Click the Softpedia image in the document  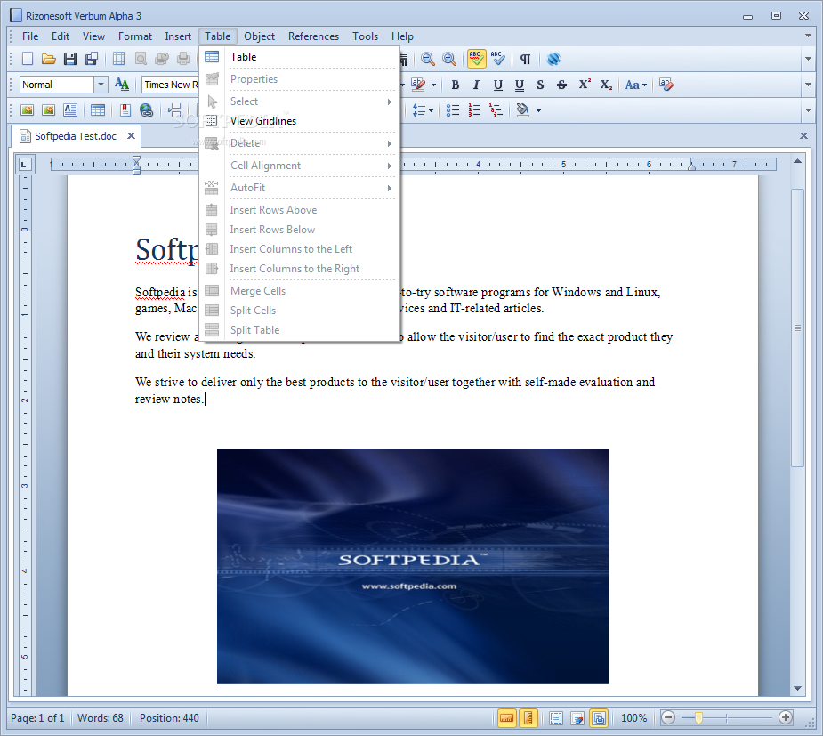pos(413,566)
